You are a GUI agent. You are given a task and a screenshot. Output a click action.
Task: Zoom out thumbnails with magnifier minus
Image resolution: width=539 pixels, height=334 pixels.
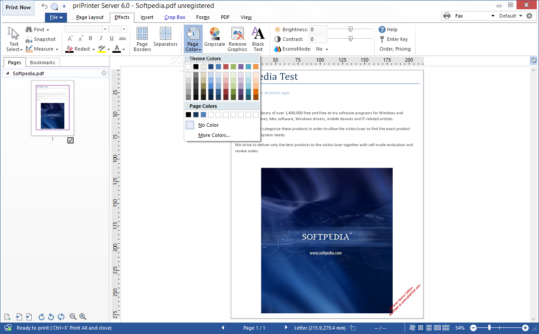(x=73, y=317)
